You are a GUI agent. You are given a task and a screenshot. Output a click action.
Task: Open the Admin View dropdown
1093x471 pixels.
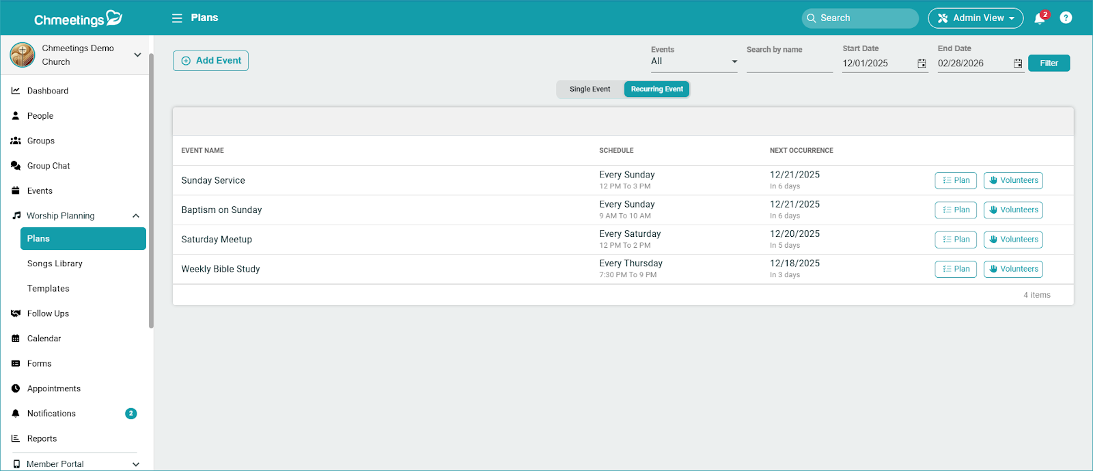(975, 18)
